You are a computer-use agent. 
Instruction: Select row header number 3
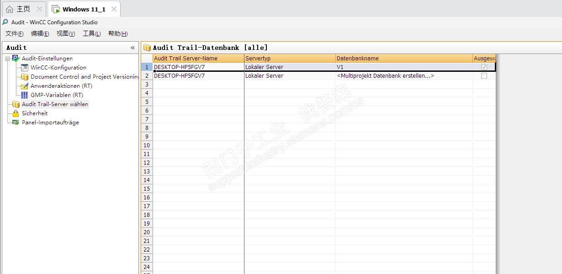click(147, 85)
